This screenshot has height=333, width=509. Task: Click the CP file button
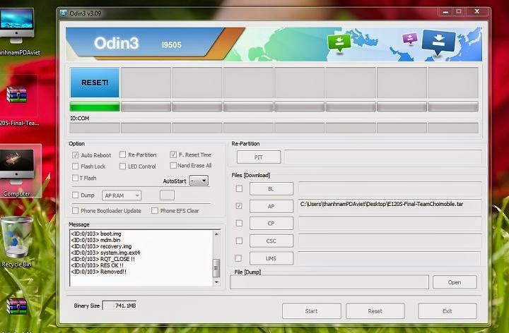click(271, 223)
